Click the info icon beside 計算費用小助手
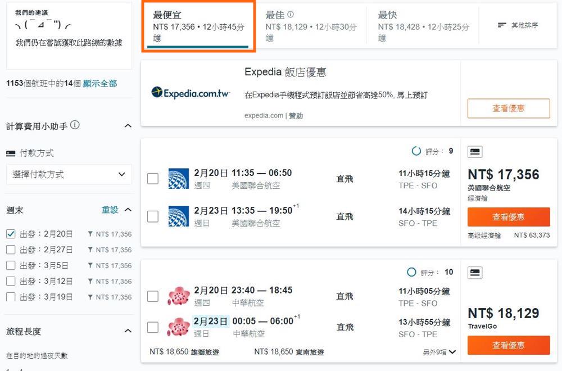562x371 pixels. (75, 125)
